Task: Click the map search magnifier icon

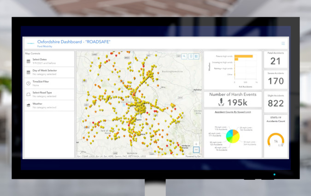Action: (x=184, y=56)
